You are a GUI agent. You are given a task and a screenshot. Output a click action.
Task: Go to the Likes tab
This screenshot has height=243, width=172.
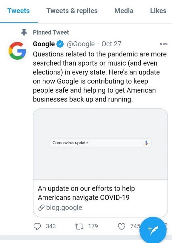[x=158, y=11]
